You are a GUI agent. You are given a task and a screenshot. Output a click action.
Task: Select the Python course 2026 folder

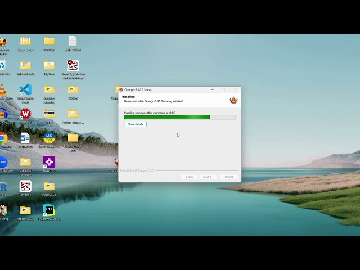[73, 138]
